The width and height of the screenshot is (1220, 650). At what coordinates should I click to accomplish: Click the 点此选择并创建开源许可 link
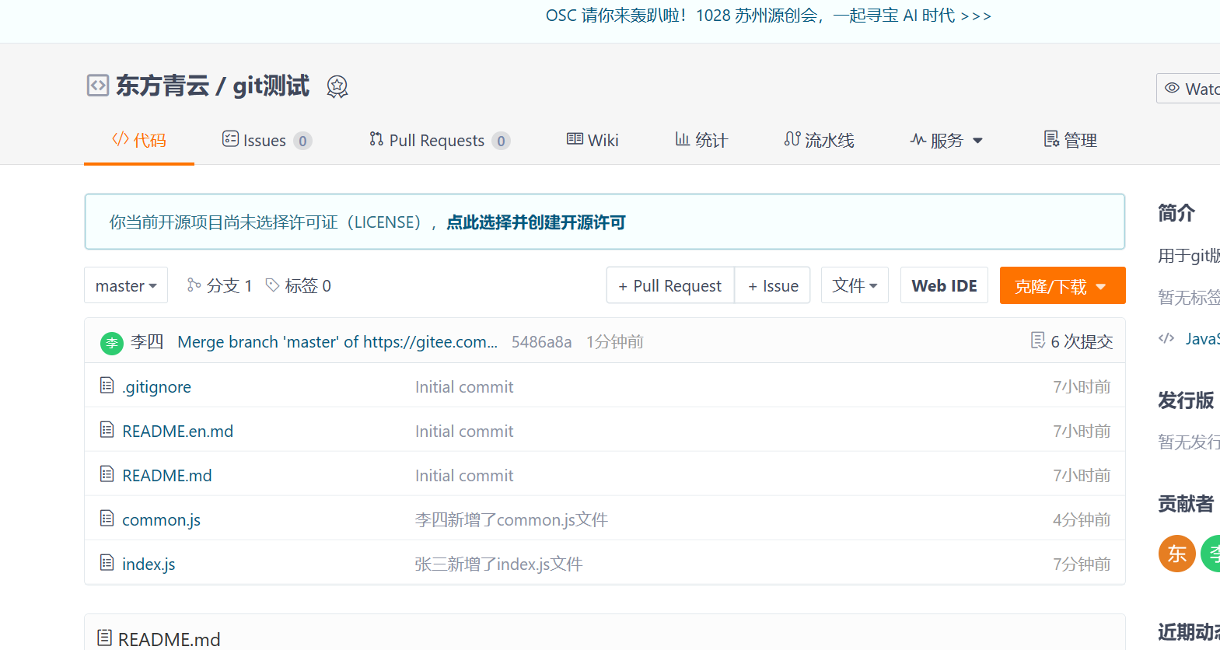[x=536, y=222]
